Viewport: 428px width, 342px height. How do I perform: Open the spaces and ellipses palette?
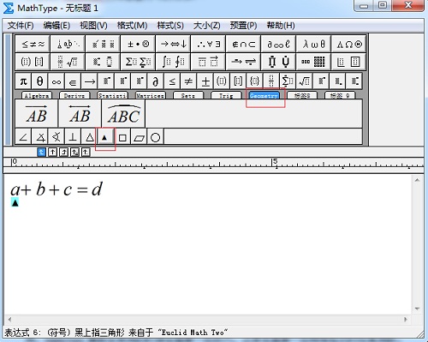(68, 44)
